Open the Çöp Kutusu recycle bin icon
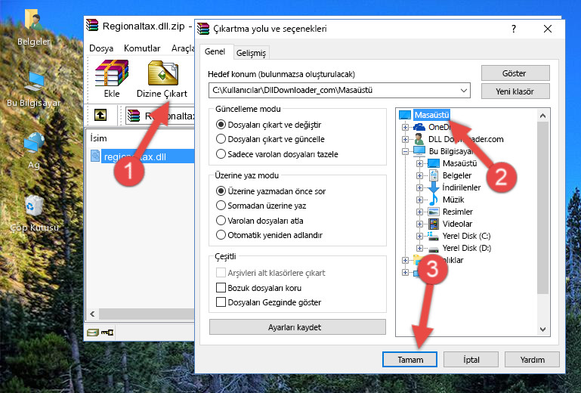581x393 pixels. pyautogui.click(x=34, y=206)
